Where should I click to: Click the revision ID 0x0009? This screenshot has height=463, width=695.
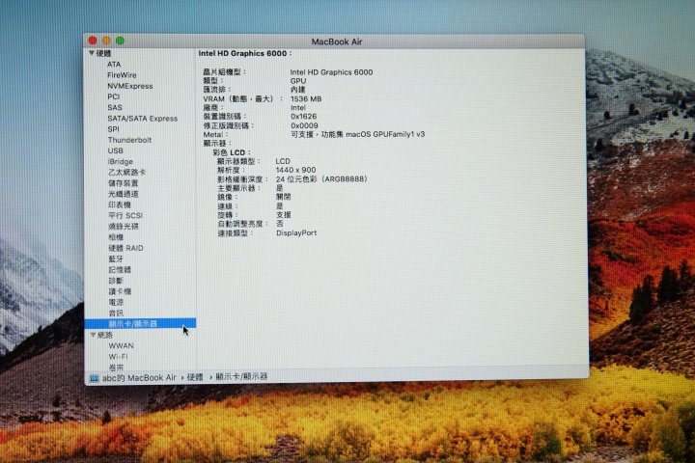[304, 125]
